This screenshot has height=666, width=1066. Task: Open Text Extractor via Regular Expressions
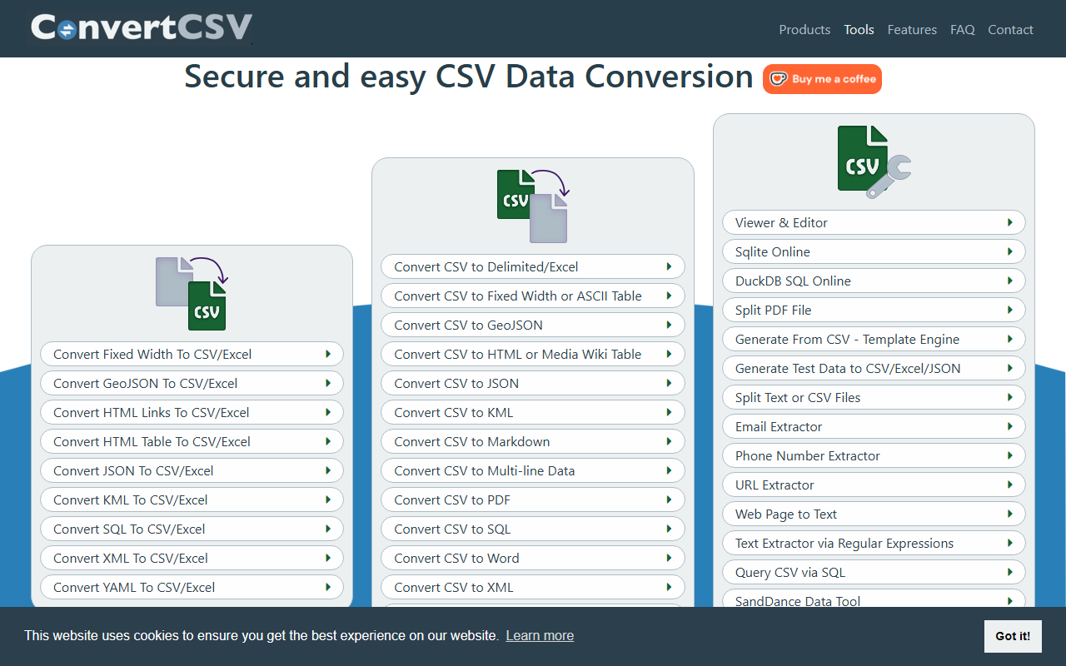pyautogui.click(x=874, y=543)
